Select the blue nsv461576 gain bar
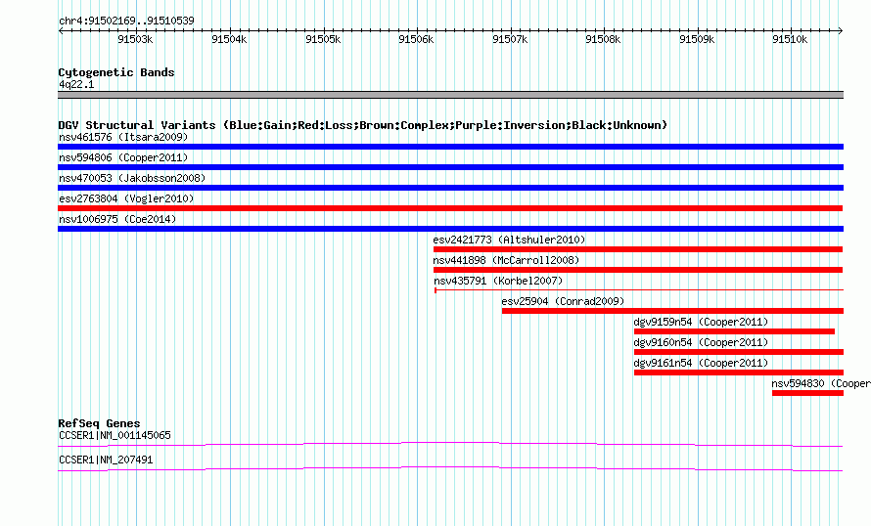Viewport: 871px width, 526px height. (x=450, y=147)
